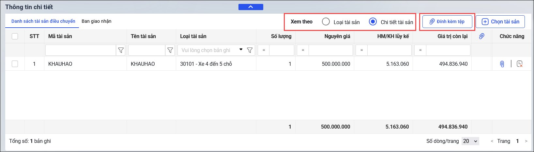Click the equals operator for Số lượng filter

(x=264, y=50)
